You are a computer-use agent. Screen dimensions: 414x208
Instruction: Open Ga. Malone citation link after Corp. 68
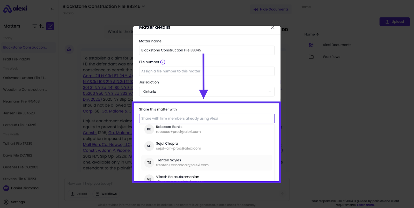click(x=117, y=111)
